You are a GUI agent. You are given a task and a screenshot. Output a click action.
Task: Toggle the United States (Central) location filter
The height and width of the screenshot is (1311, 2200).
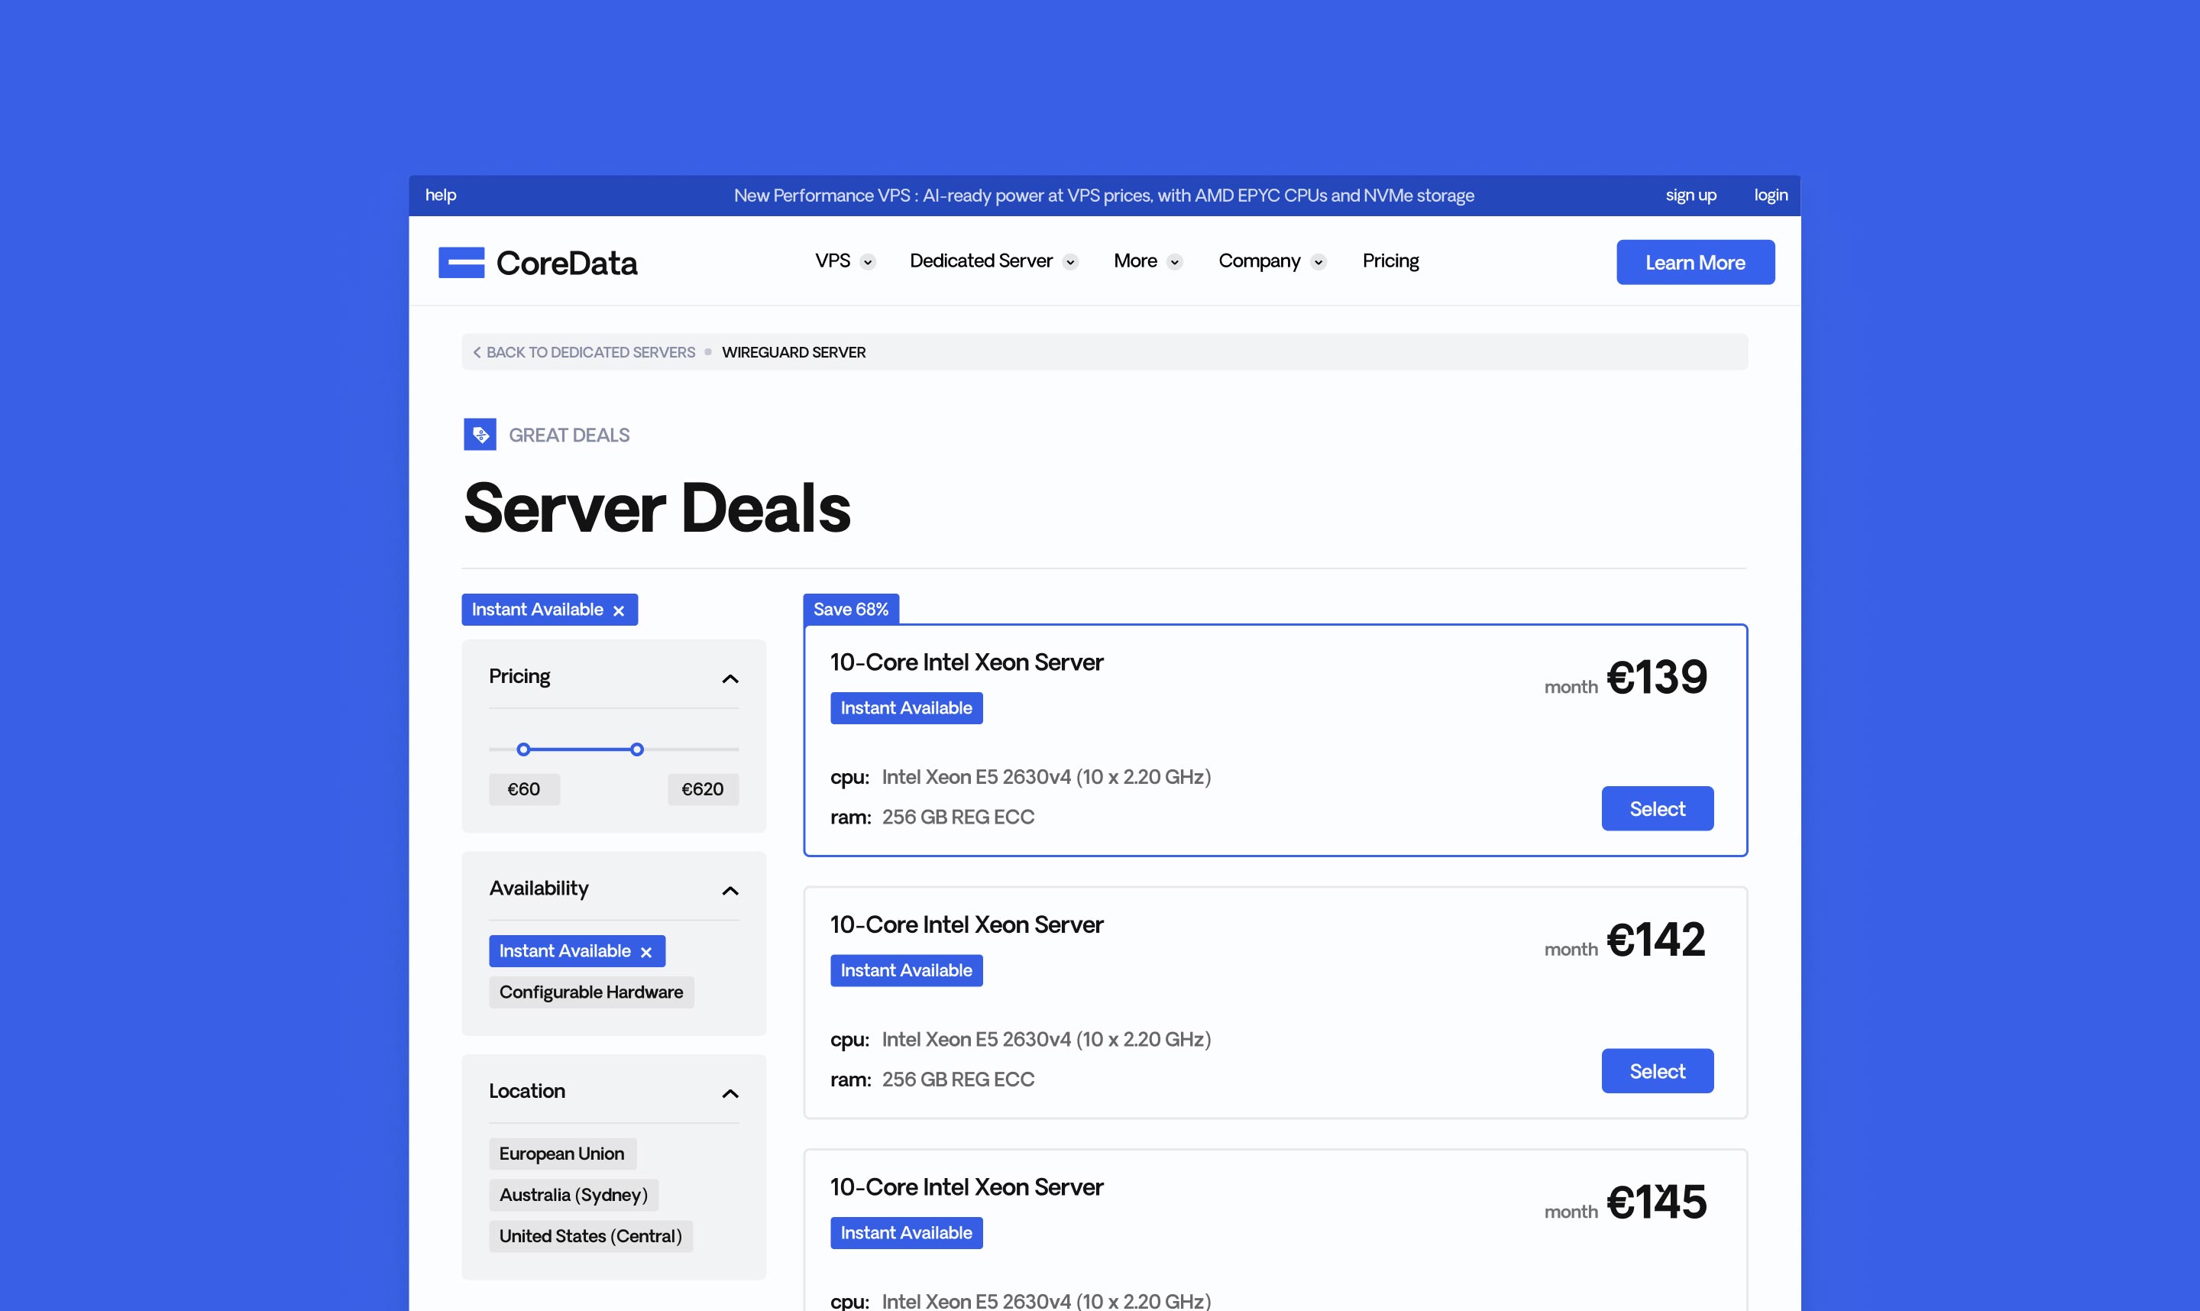[590, 1236]
